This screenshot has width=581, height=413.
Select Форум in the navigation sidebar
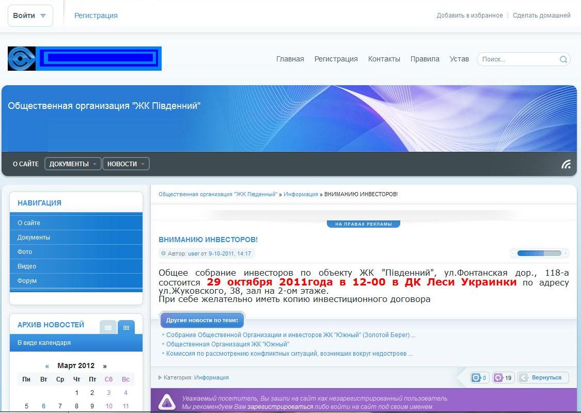27,281
